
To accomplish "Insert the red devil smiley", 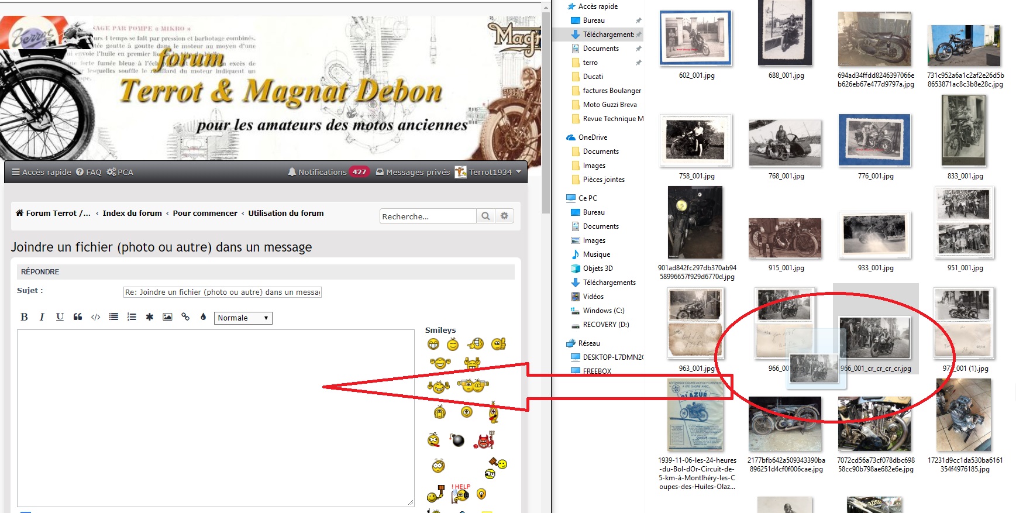I will coord(485,439).
